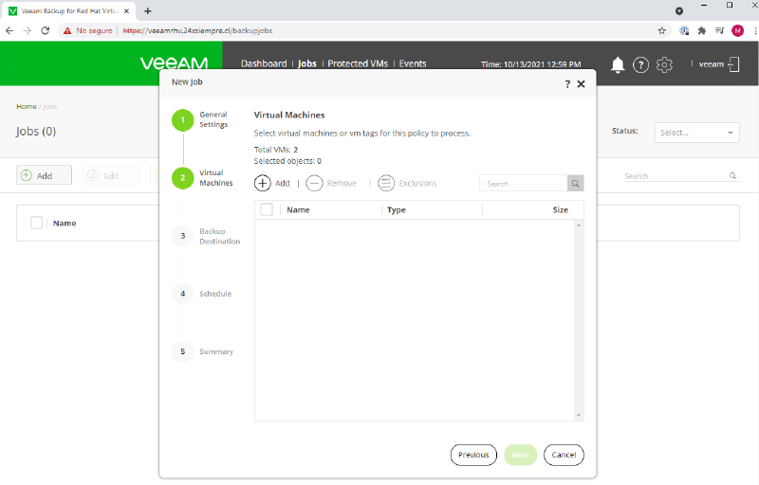Click the Home breadcrumb link
This screenshot has width=759, height=485.
coord(27,106)
